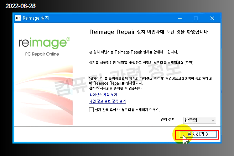Screen dimensions: 234x156
Task: Open the 개인 정보 보호 정책 보기 link
Action: [x=108, y=101]
